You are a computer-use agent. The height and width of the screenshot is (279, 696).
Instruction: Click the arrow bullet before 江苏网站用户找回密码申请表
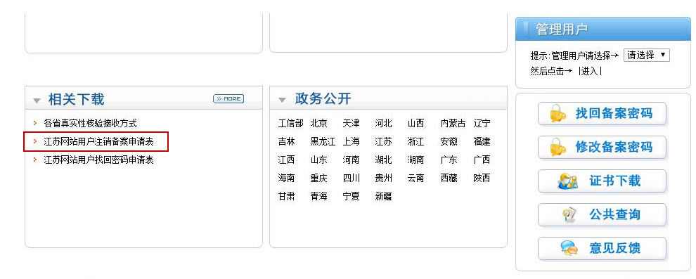coord(36,160)
